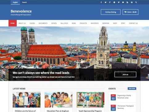Open the Vimeo social icon
Image resolution: width=149 pixels, height=112 pixels.
point(119,2)
